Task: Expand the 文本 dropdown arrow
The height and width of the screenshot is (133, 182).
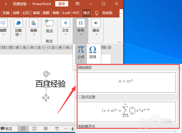Action: [66, 35]
